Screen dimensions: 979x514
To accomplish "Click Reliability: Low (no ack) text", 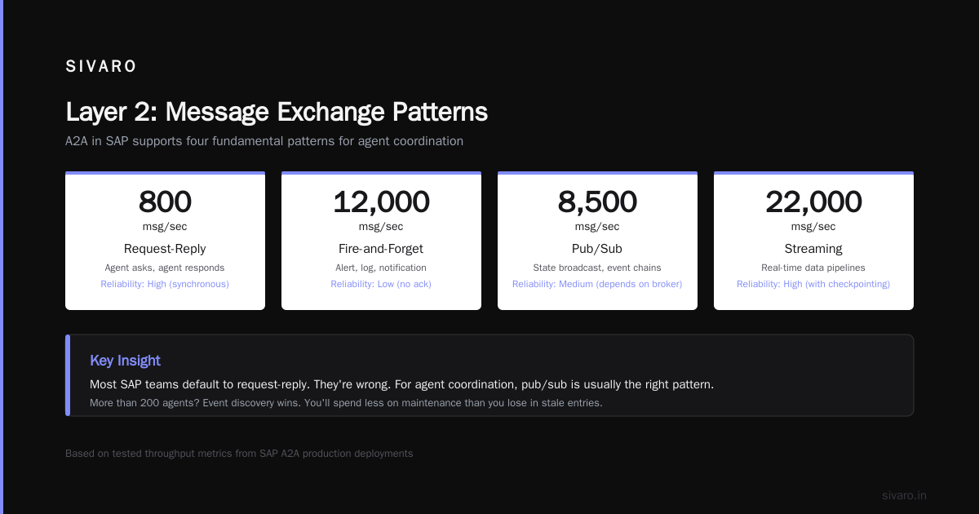I will coord(381,284).
